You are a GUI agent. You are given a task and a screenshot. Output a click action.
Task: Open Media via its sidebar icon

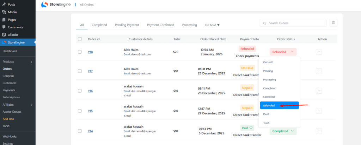tap(4, 12)
